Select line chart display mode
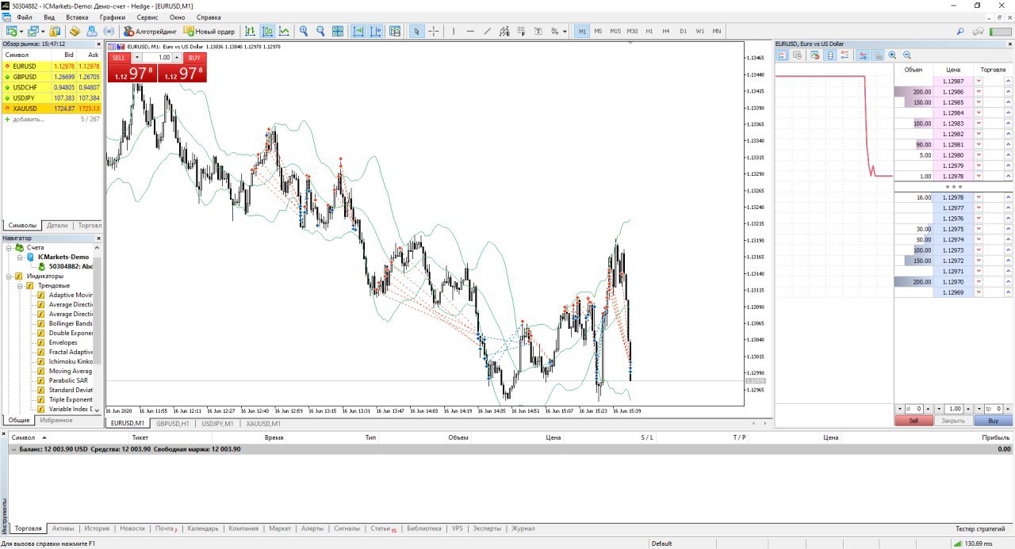1015x549 pixels. point(284,32)
